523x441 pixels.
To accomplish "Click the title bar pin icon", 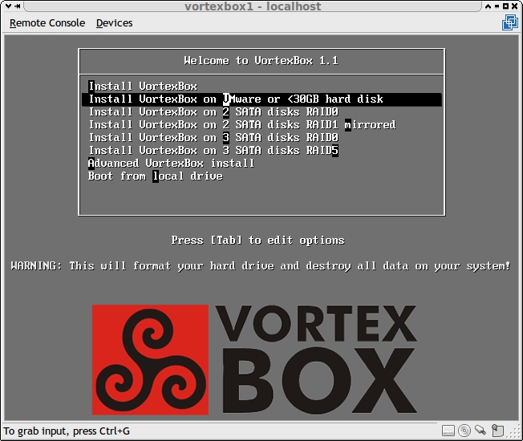I will coord(18,6).
